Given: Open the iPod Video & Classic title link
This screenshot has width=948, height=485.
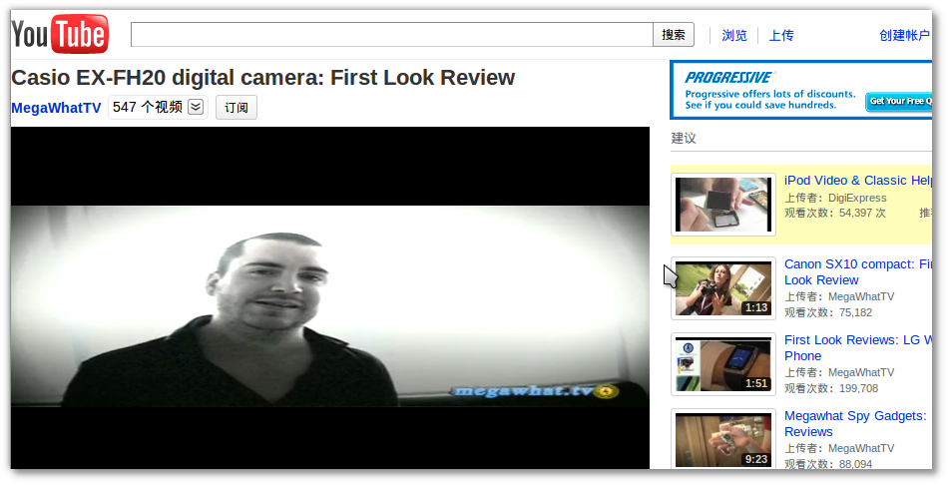Looking at the screenshot, I should pos(858,181).
